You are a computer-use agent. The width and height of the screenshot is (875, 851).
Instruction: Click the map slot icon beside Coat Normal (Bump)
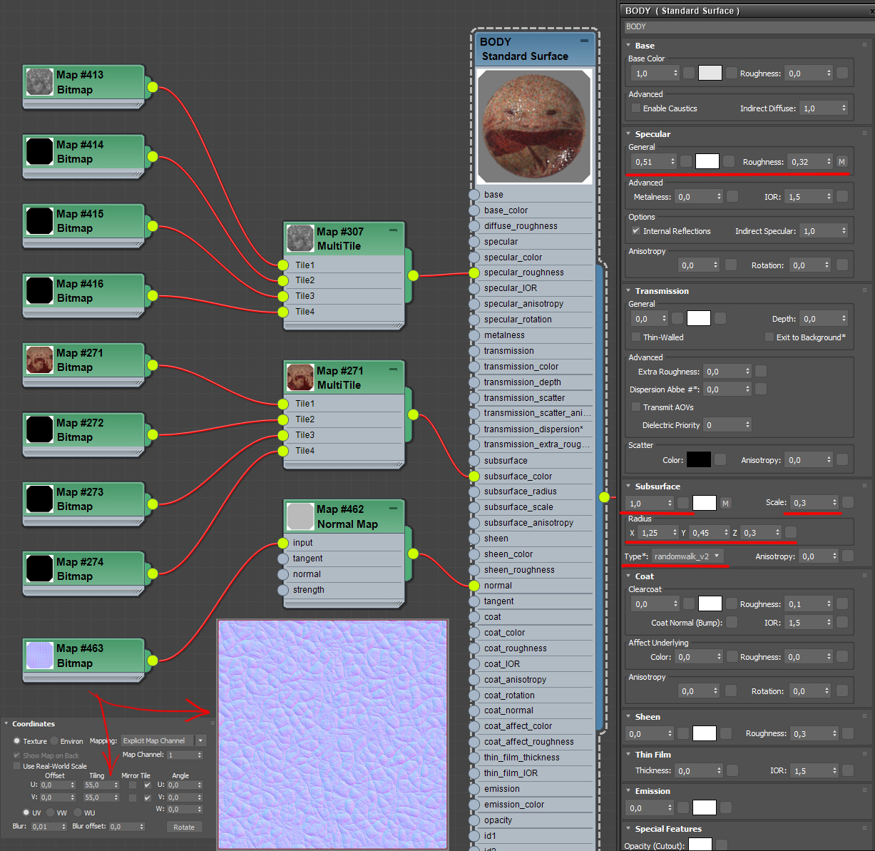731,622
